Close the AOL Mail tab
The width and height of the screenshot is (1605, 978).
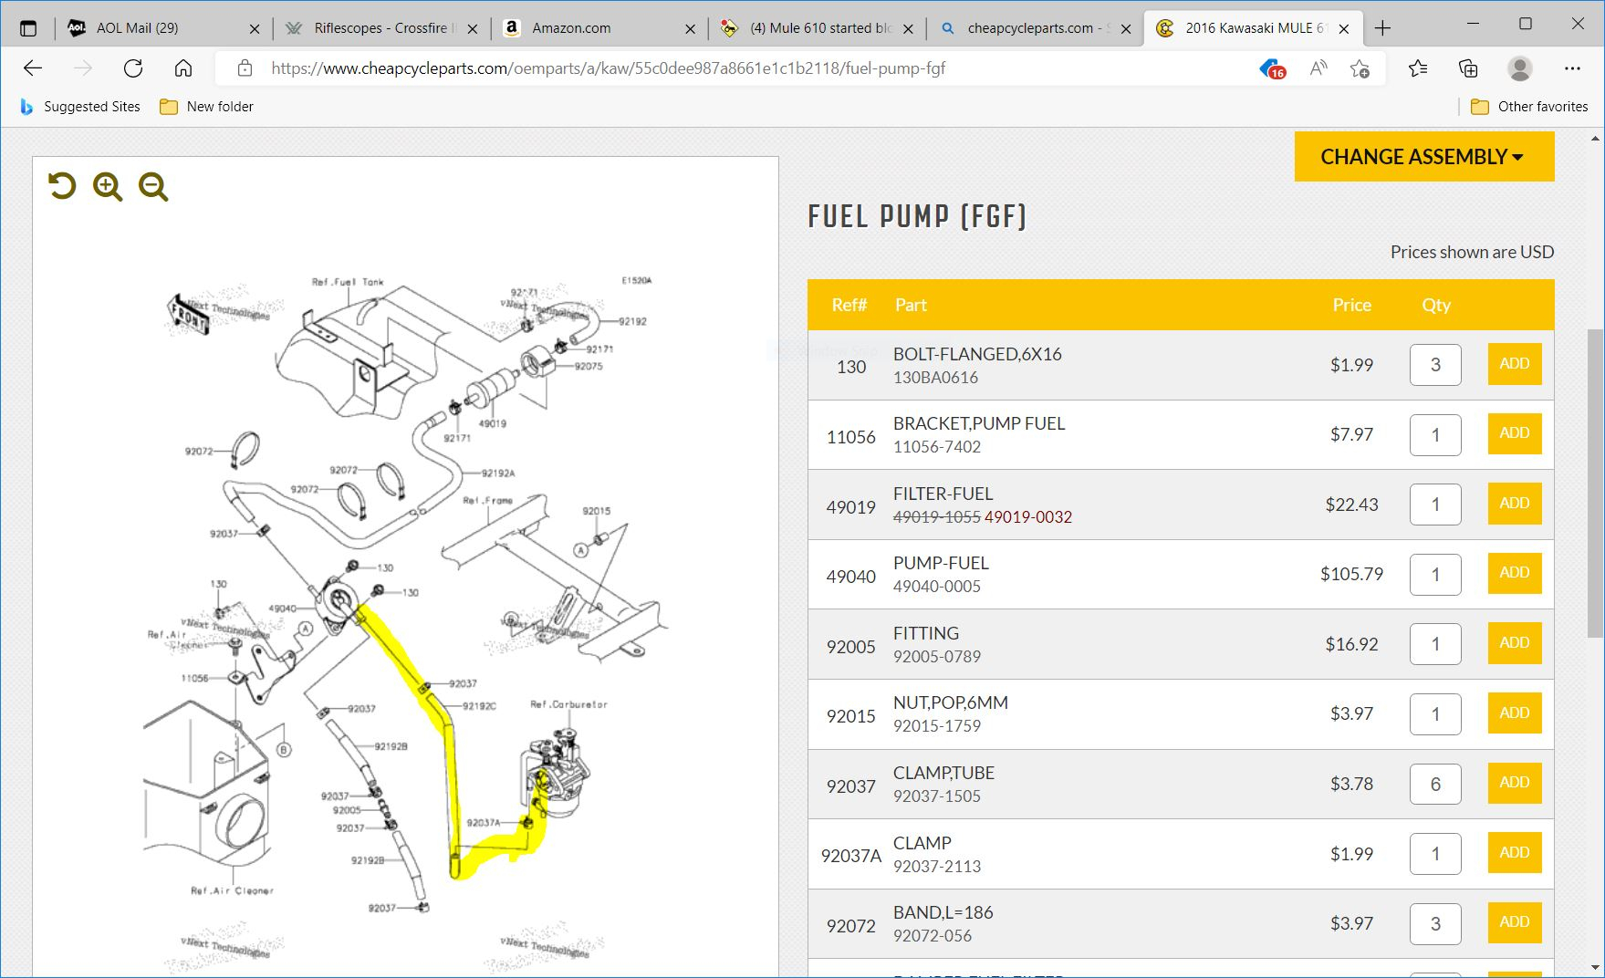255,28
